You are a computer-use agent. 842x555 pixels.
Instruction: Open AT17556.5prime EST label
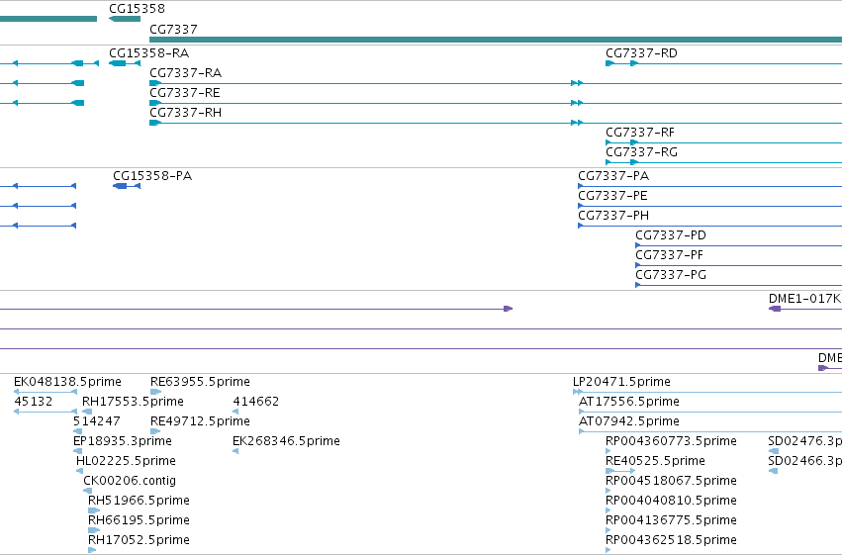click(629, 402)
